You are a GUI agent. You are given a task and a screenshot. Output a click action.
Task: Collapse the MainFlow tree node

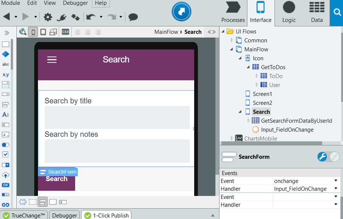(x=231, y=49)
